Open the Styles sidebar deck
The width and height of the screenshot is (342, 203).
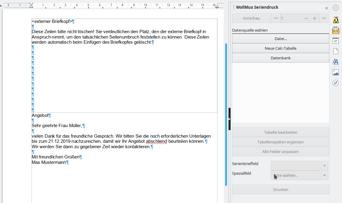(x=335, y=62)
